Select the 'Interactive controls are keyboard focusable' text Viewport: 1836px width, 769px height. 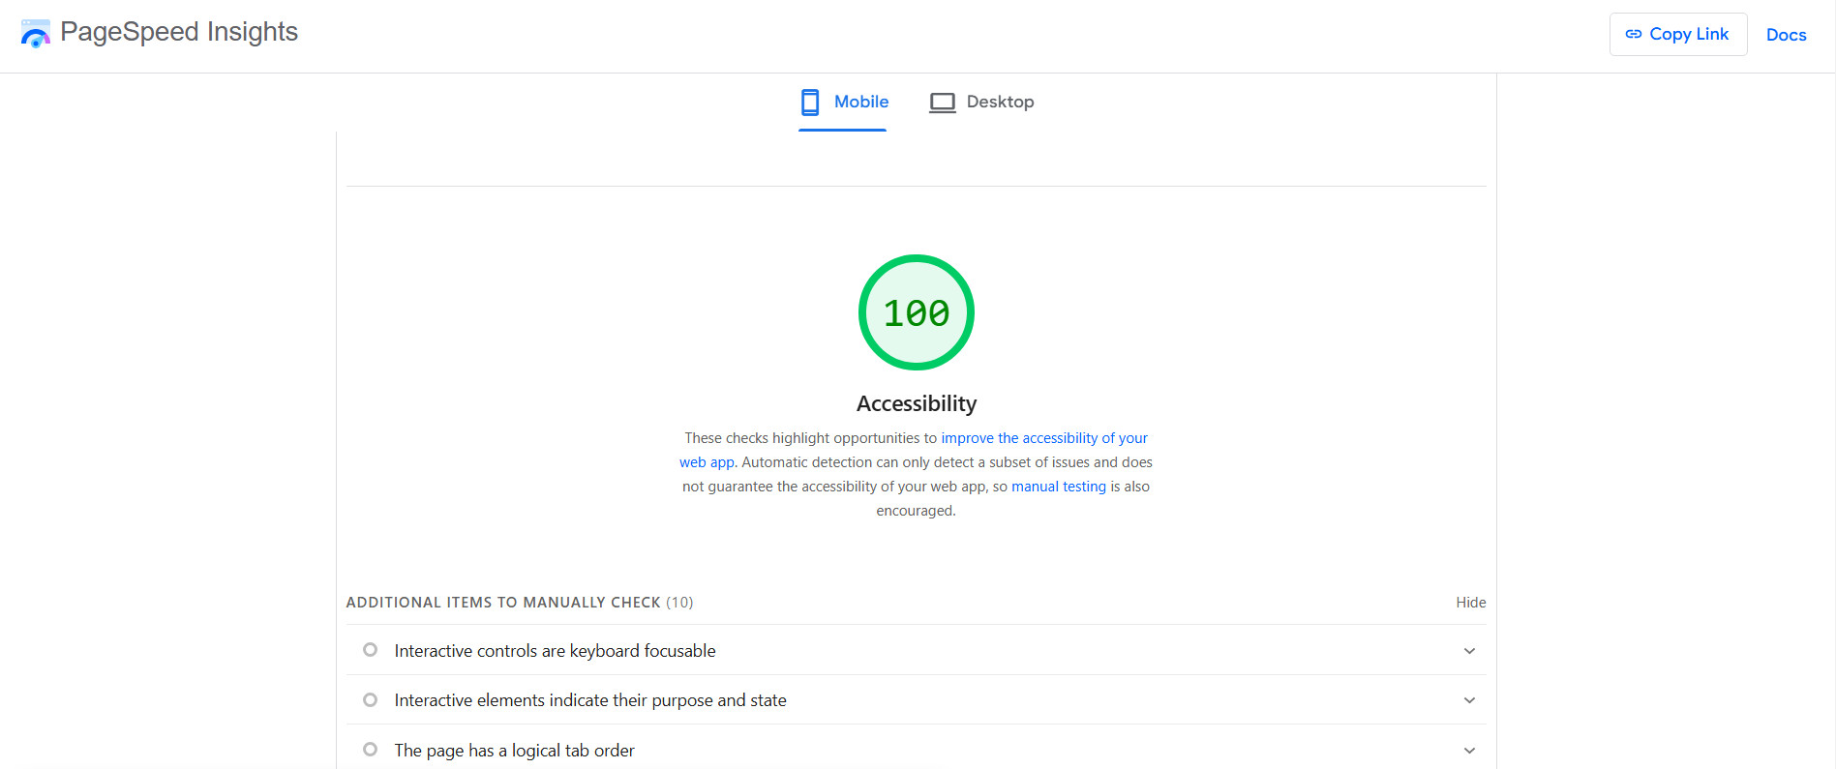pos(555,651)
